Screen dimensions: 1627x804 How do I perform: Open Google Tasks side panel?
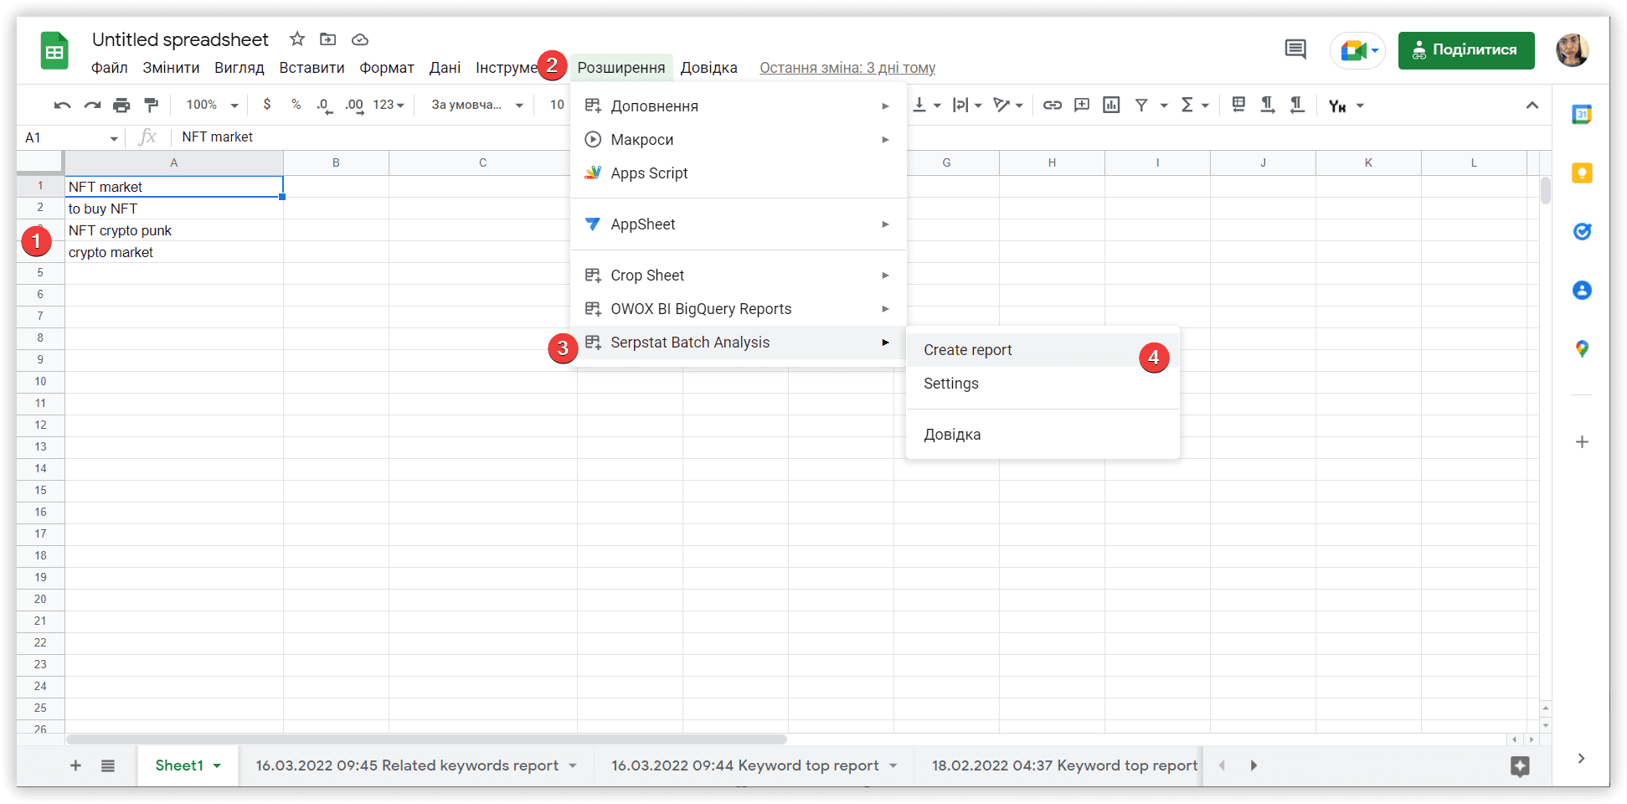(1582, 232)
